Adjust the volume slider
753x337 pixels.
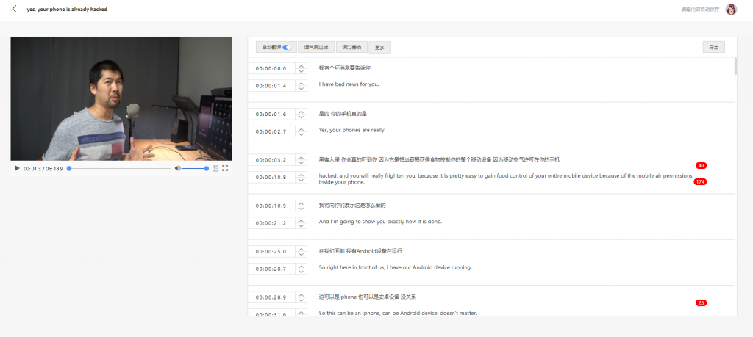tap(194, 168)
